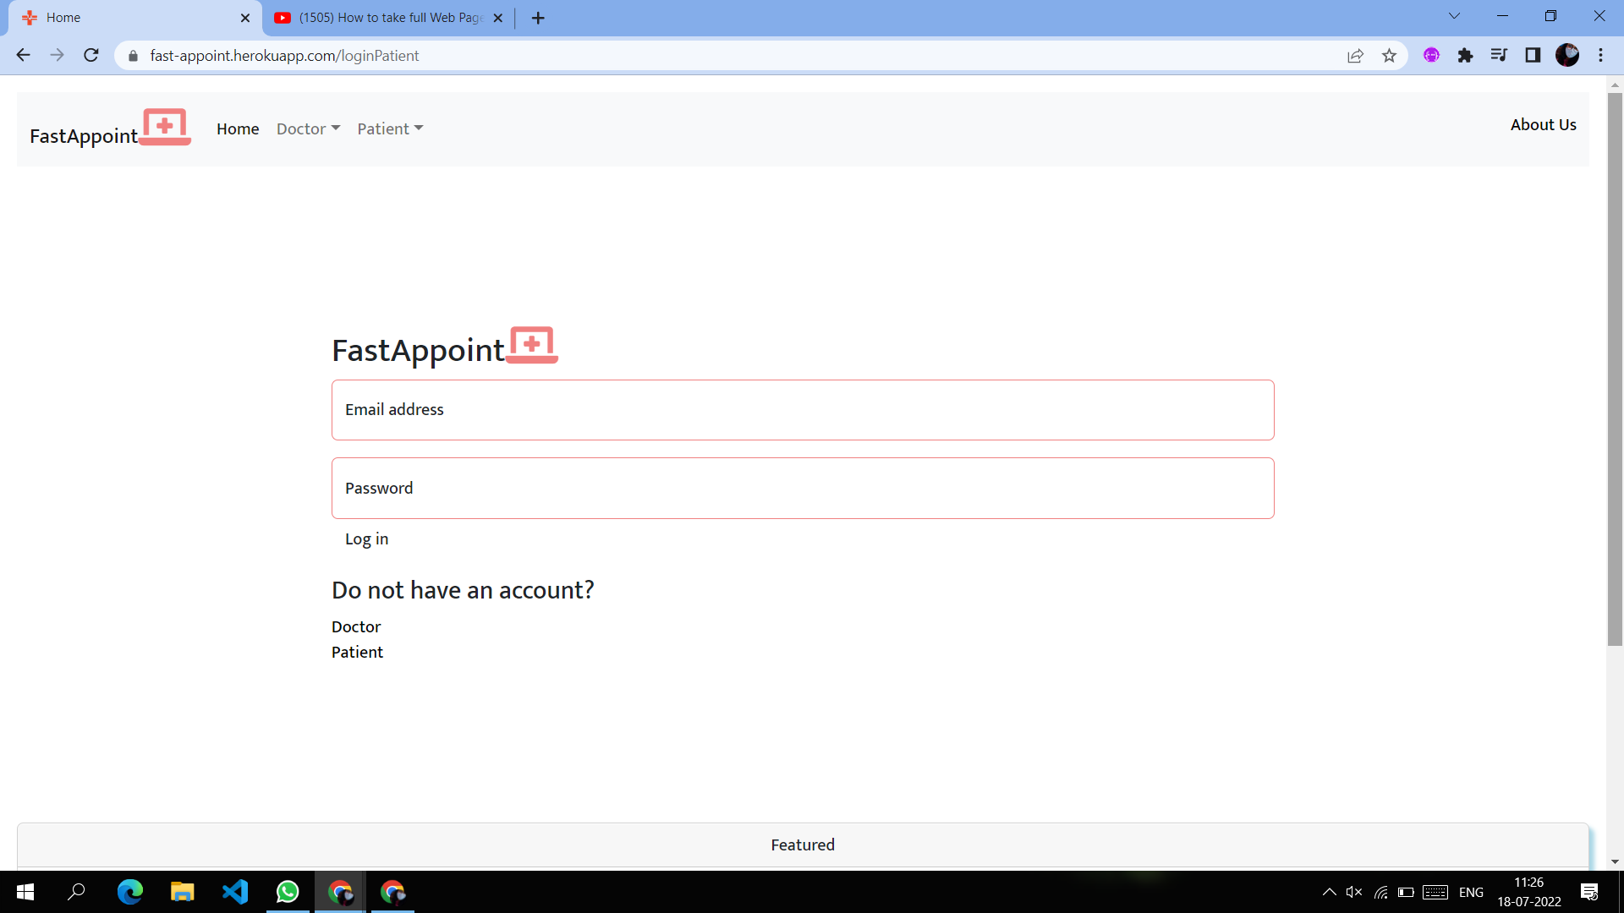This screenshot has width=1624, height=913.
Task: Reload the page
Action: coord(91,56)
